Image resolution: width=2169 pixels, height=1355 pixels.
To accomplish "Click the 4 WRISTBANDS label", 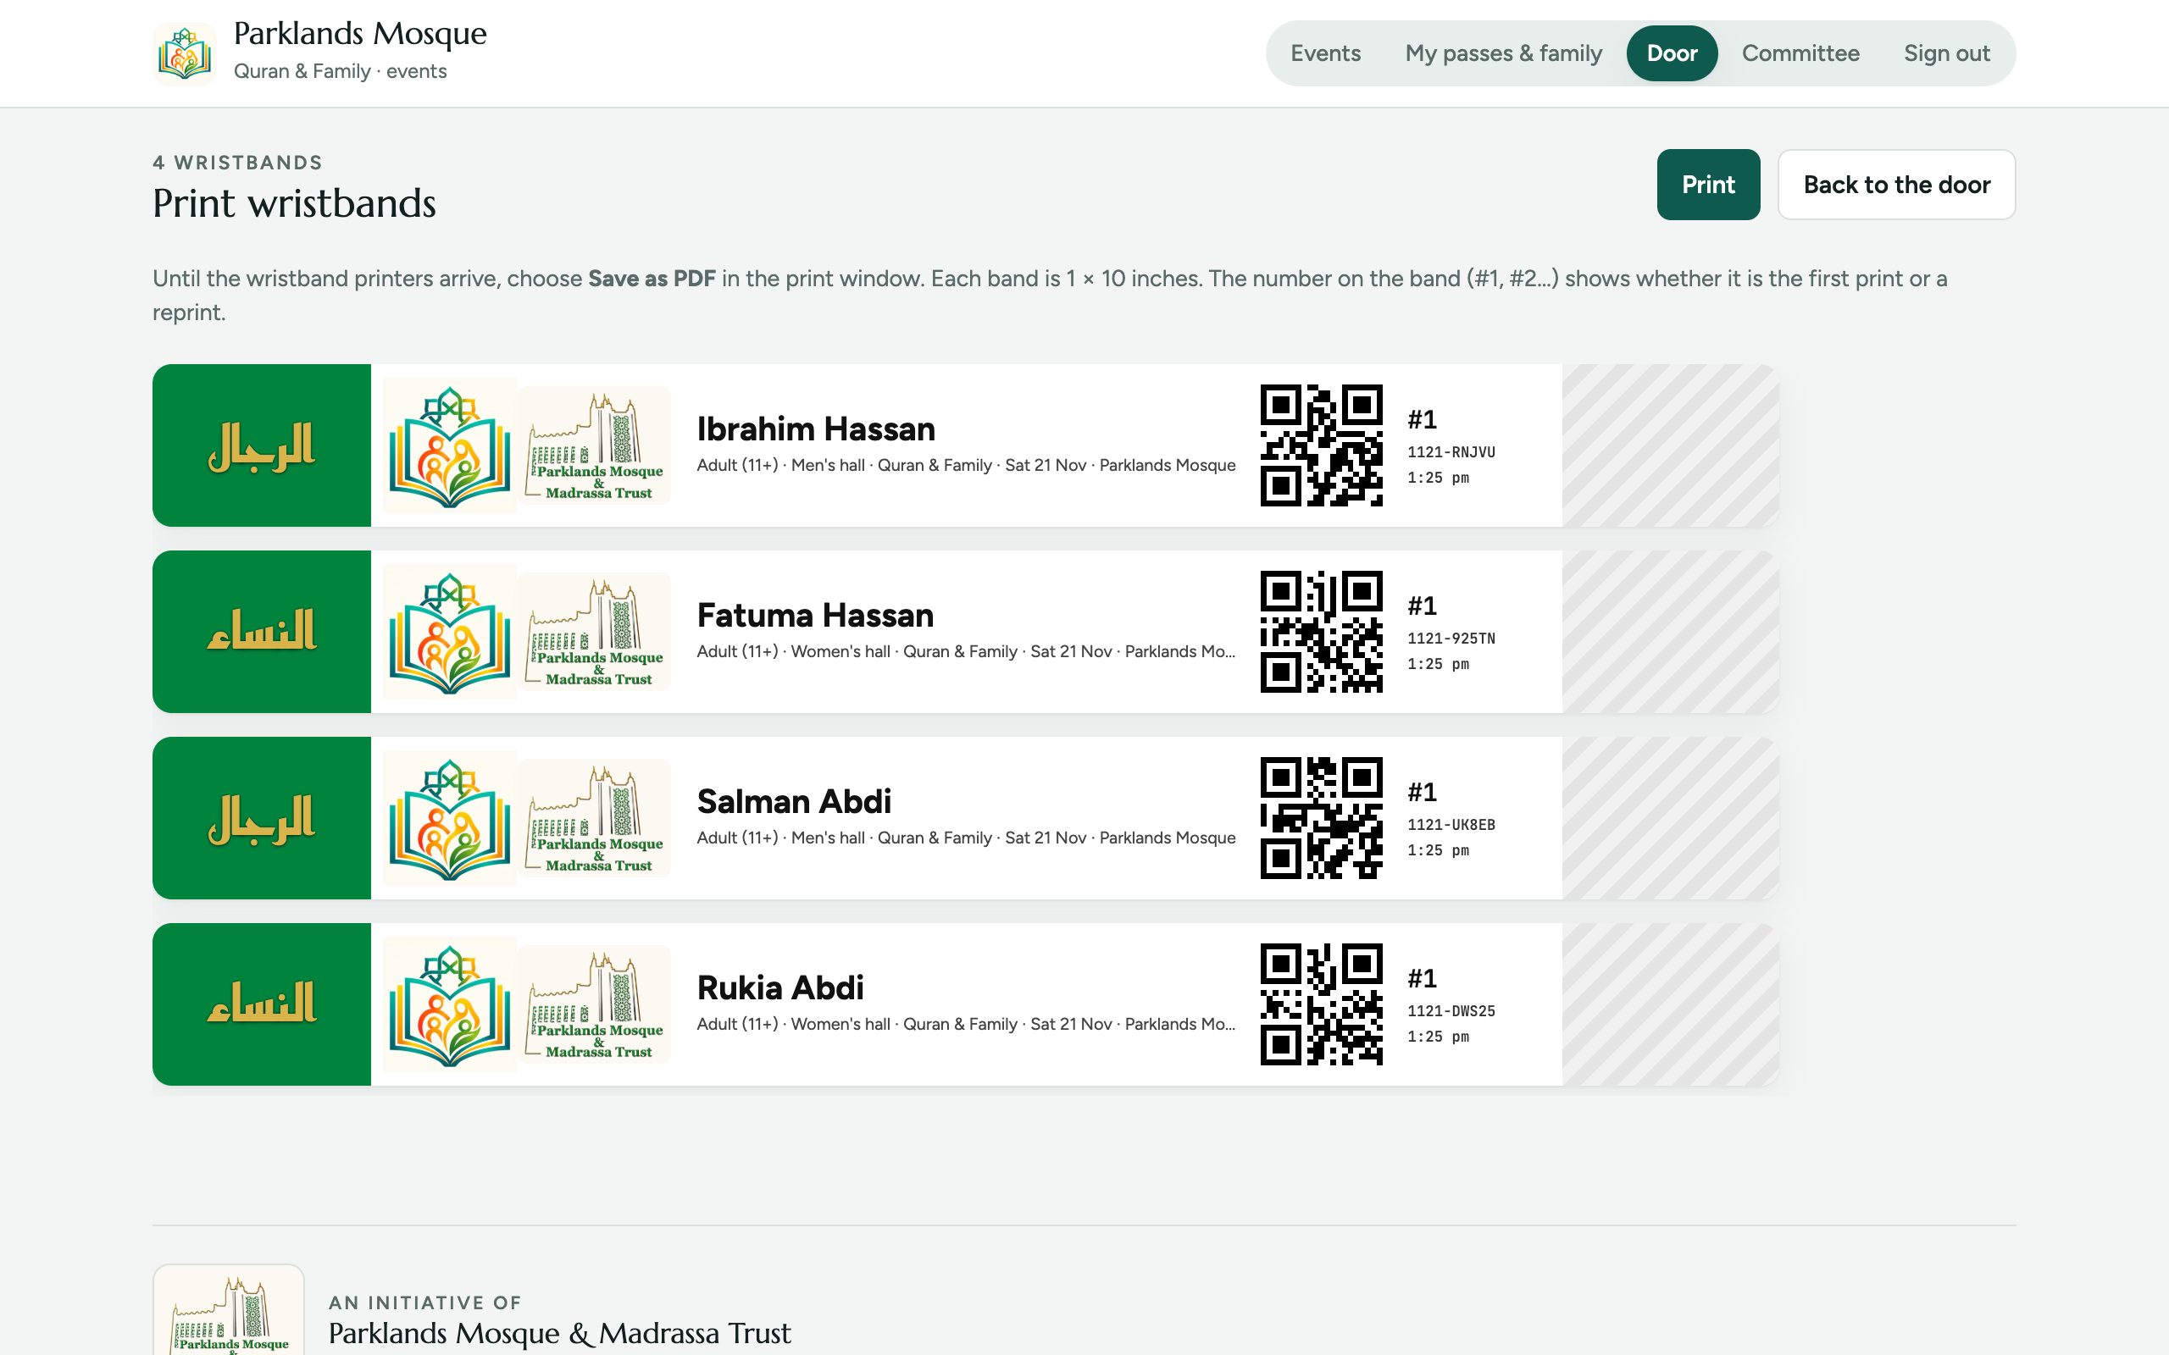I will tap(237, 163).
